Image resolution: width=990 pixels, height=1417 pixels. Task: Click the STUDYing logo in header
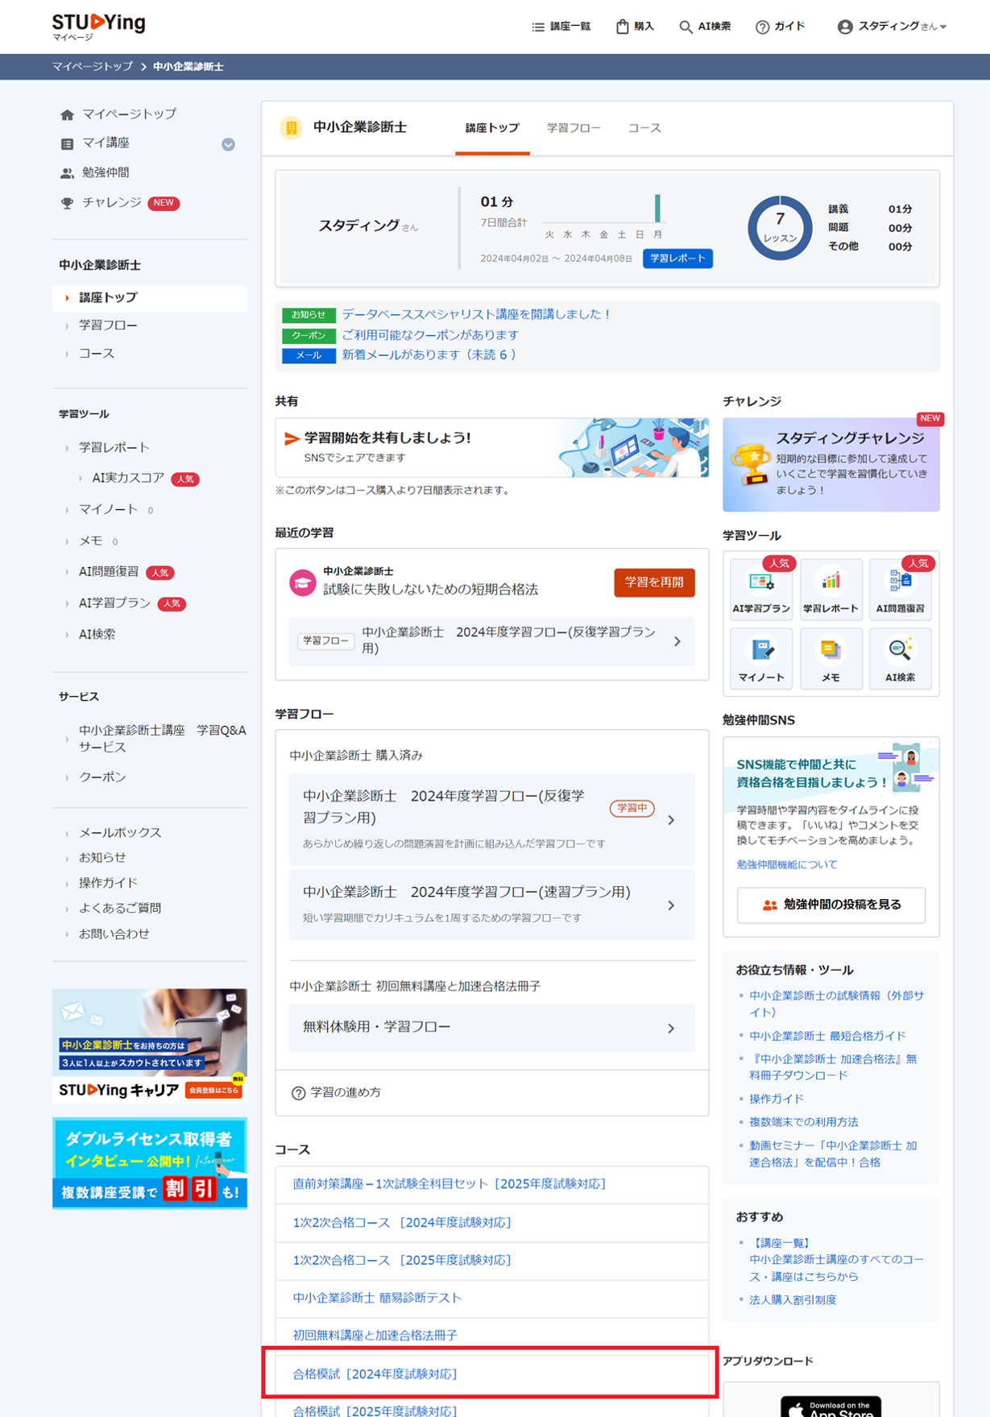pos(98,25)
